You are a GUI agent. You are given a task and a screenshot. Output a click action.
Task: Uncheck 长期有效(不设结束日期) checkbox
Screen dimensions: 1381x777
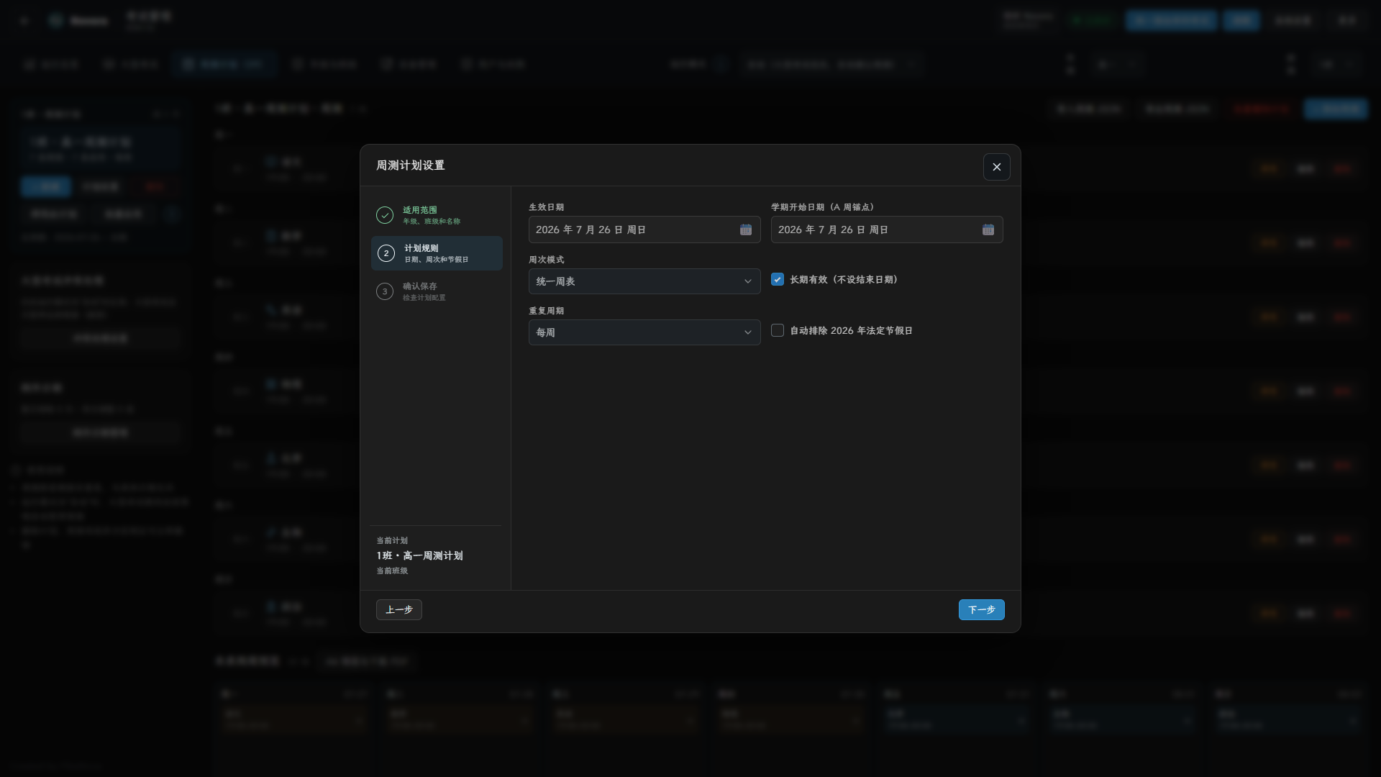(x=778, y=279)
